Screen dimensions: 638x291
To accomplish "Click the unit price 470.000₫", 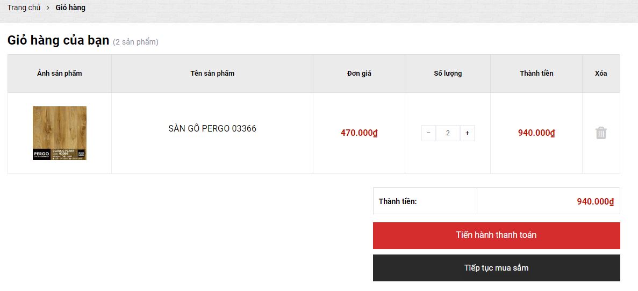I will [359, 133].
